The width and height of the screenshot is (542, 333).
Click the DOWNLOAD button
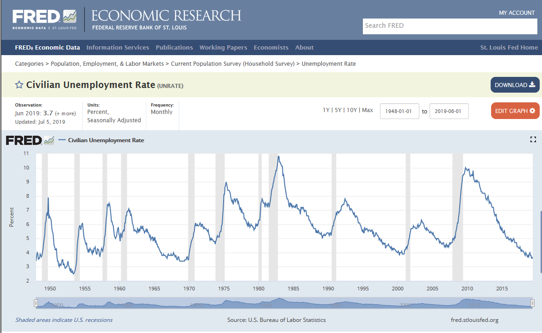pos(515,85)
